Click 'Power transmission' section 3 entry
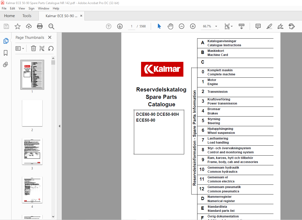The width and height of the screenshot is (302, 220). click(222, 103)
